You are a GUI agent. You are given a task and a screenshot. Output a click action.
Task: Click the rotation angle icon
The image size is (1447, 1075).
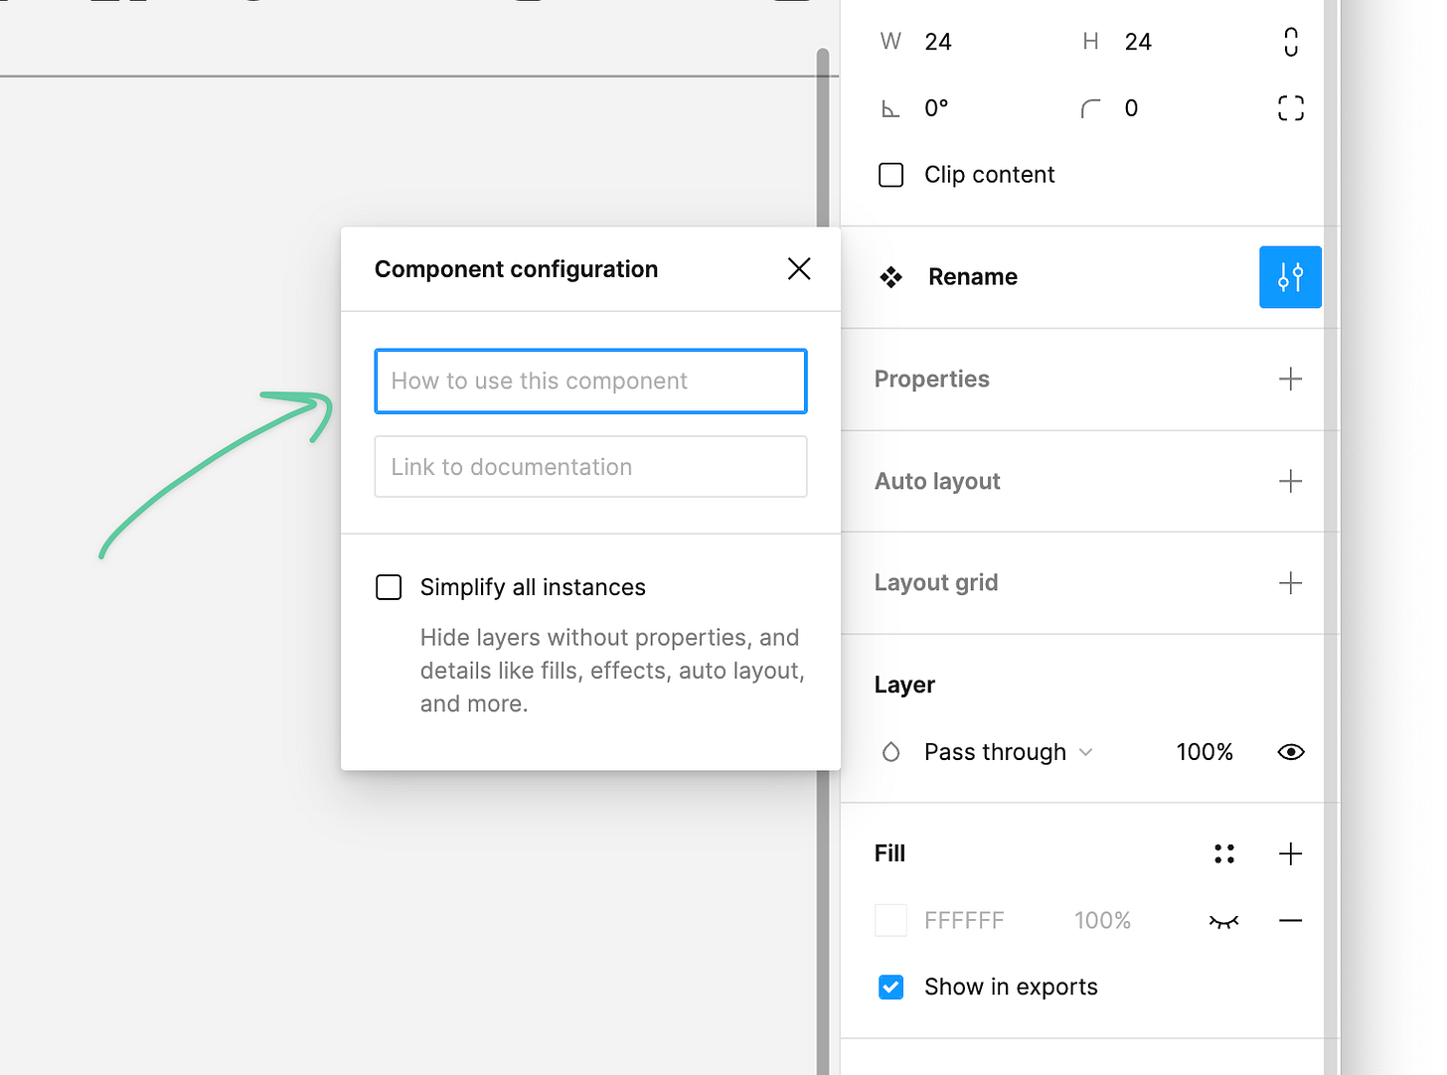890,109
